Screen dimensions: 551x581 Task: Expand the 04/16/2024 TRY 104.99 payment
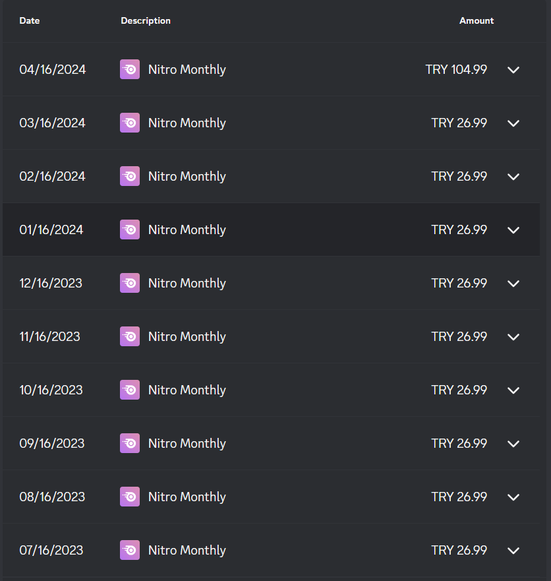click(x=513, y=70)
